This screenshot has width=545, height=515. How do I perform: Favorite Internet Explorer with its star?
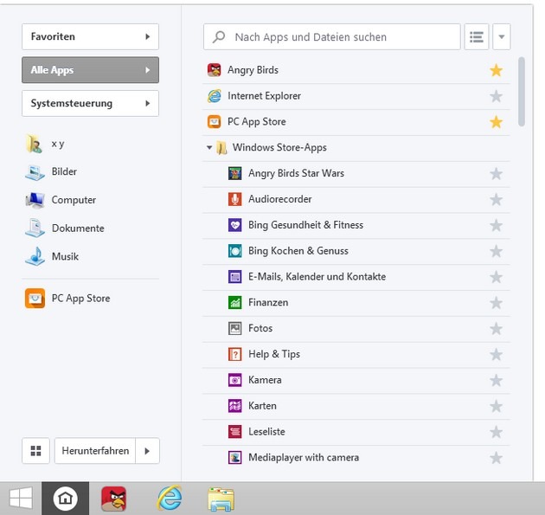[x=496, y=96]
